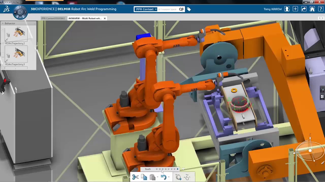
Task: Expand the PPR Context dropdown
Action: click(146, 9)
